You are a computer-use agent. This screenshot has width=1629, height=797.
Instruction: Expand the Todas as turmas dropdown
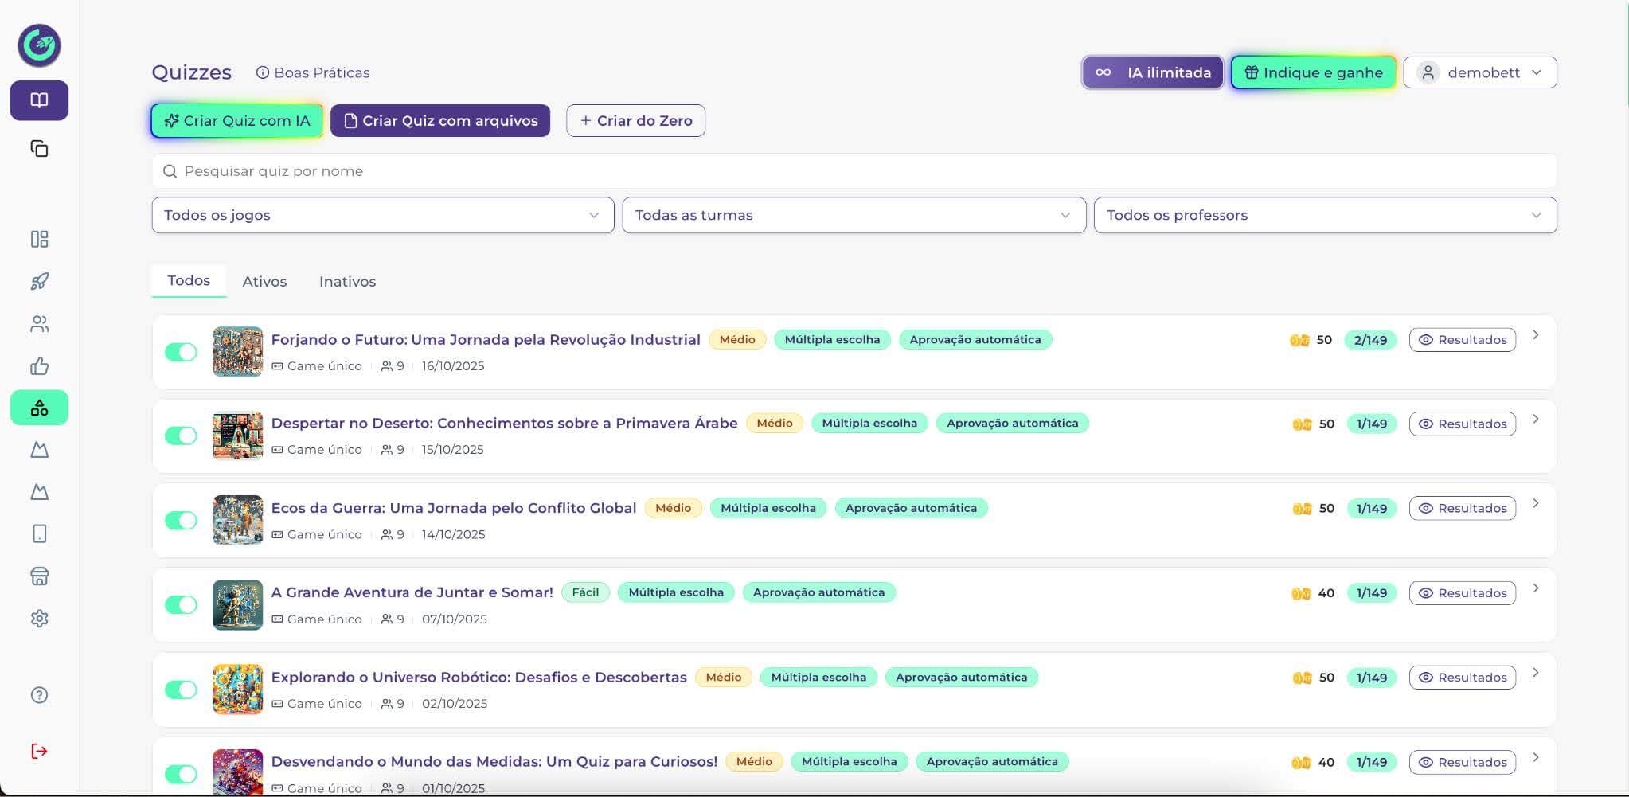click(x=854, y=215)
